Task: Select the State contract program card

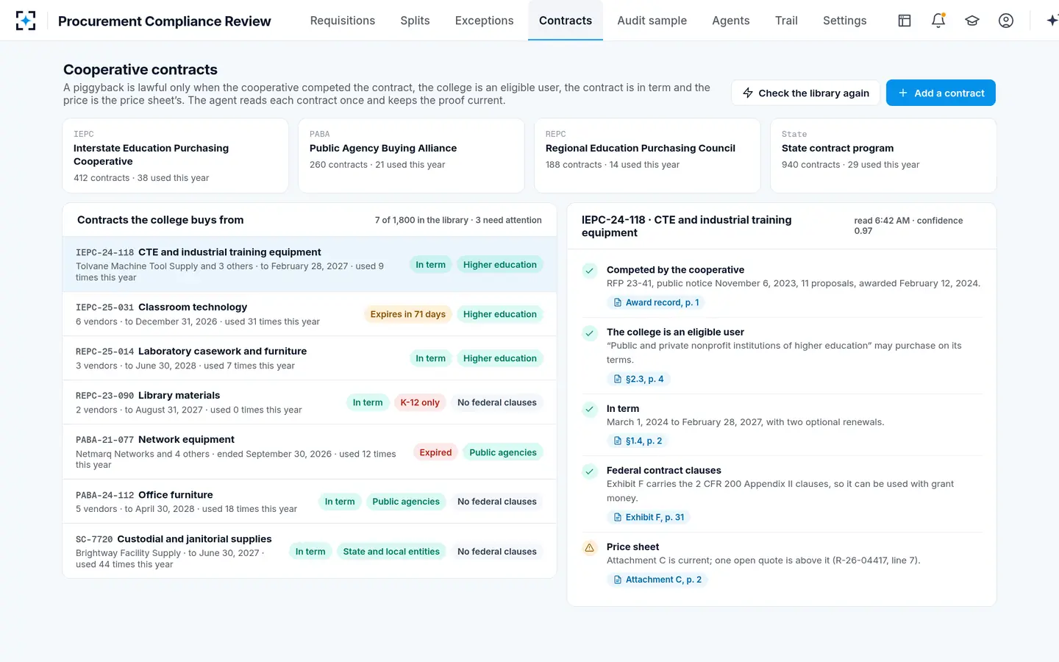Action: [883, 156]
